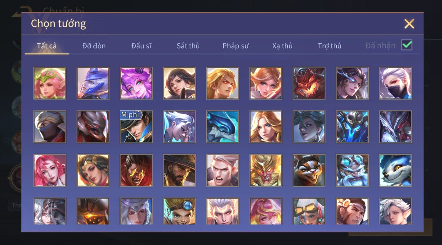Select the cowboy hat bearded hero
Screen dimensions: 442x245
[x=179, y=170]
